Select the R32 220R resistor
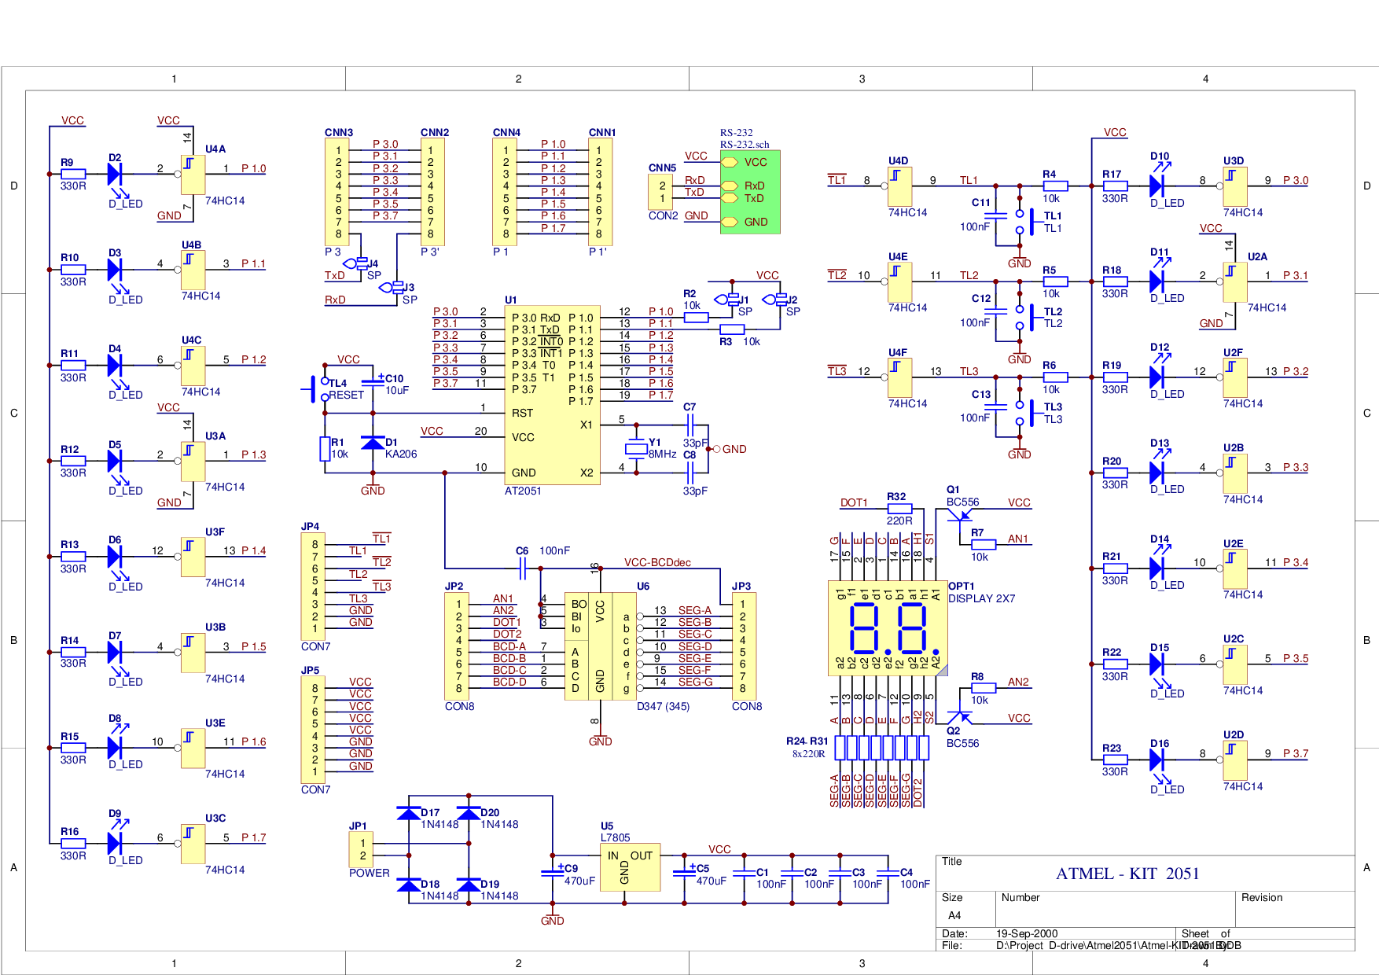 point(899,509)
